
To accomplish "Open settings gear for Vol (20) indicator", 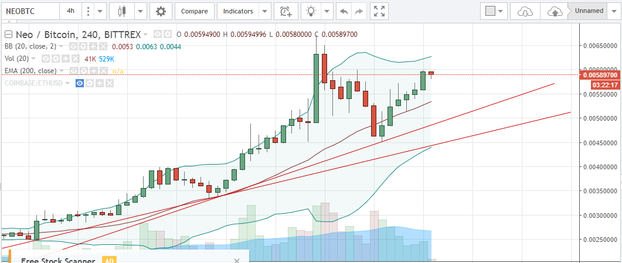I will coord(56,59).
